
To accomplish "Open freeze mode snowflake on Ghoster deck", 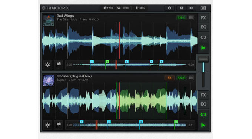I will tap(47, 125).
